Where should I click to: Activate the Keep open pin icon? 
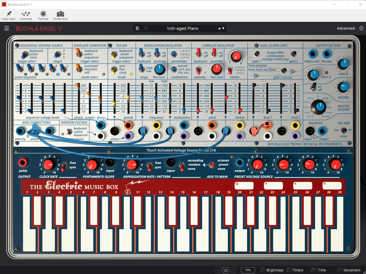point(9,14)
